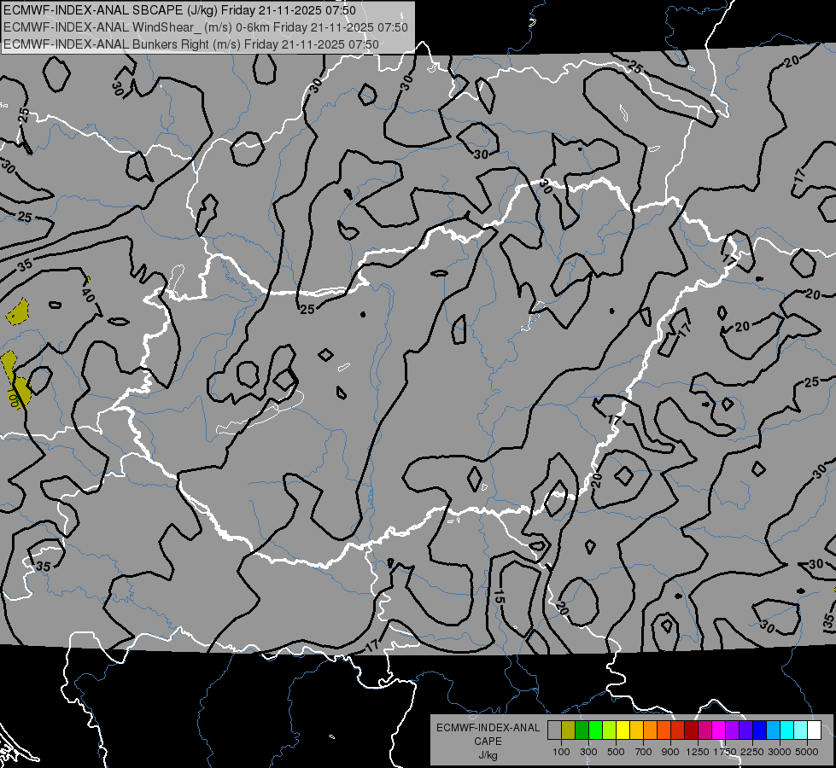This screenshot has height=768, width=836.
Task: Click the 2250 legend tick value
Action: (x=752, y=752)
